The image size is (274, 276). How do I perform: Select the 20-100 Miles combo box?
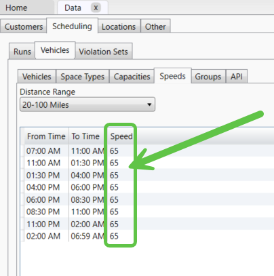[87, 104]
